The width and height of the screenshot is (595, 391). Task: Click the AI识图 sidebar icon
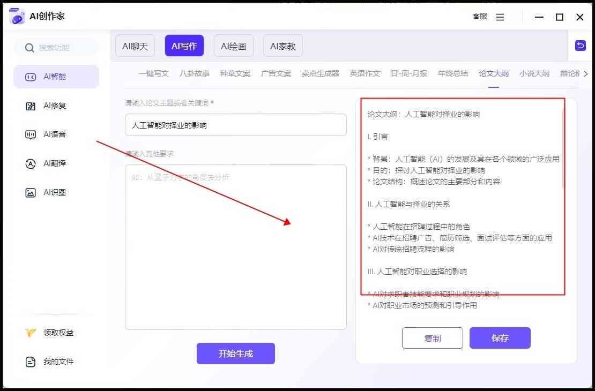[31, 193]
